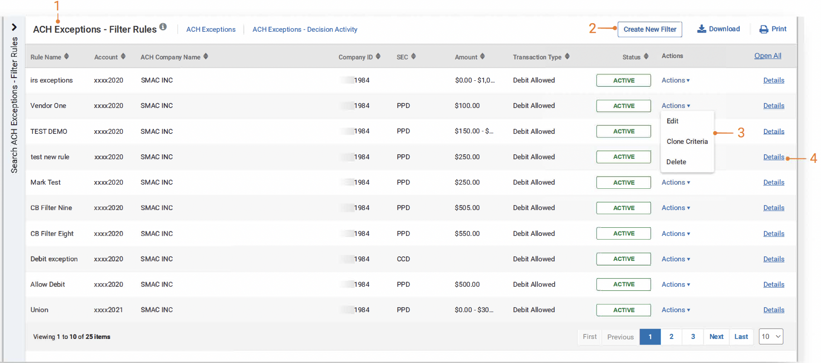This screenshot has height=363, width=821.
Task: Click the info icon beside Filter Rules title
Action: (x=163, y=27)
